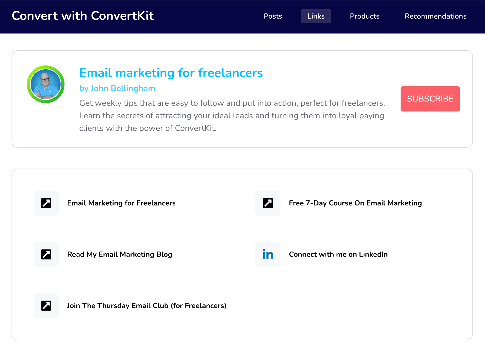The height and width of the screenshot is (346, 485).
Task: Go to the Products tab
Action: point(365,16)
